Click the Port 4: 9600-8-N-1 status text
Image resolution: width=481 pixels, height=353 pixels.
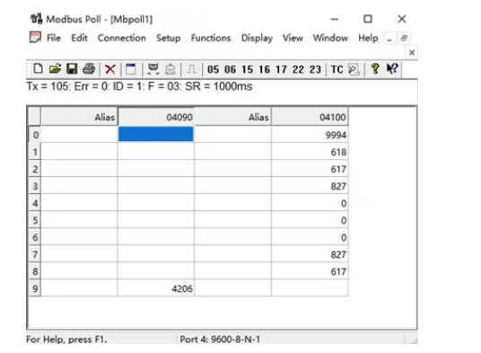(x=220, y=340)
